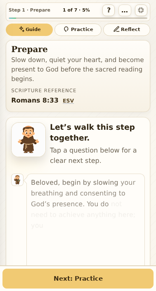
Task: Click the collapse fullscreen arrows icon
Action: click(x=141, y=10)
